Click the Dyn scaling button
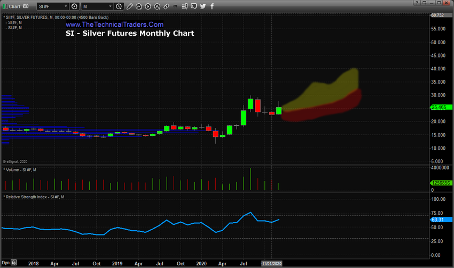Viewport: 454px width, 268px height. (6, 263)
